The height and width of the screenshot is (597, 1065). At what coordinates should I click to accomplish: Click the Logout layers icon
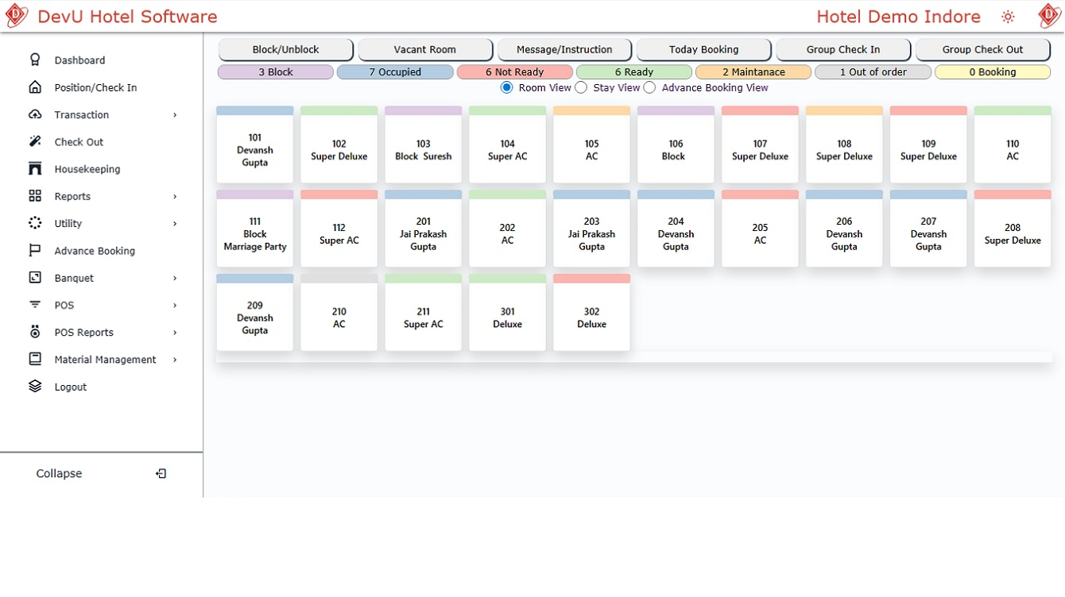pyautogui.click(x=35, y=387)
